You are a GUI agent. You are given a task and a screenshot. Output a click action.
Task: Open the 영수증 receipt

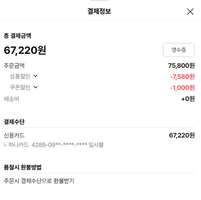pyautogui.click(x=179, y=50)
